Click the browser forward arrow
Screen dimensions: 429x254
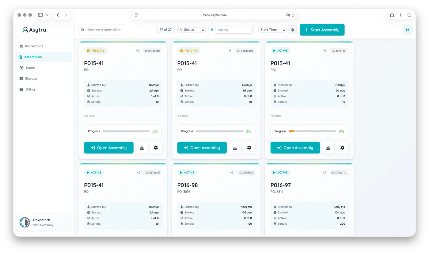[x=66, y=15]
